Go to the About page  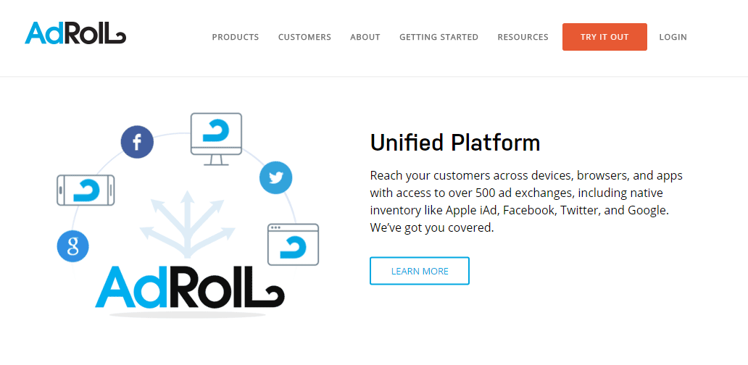coord(365,37)
